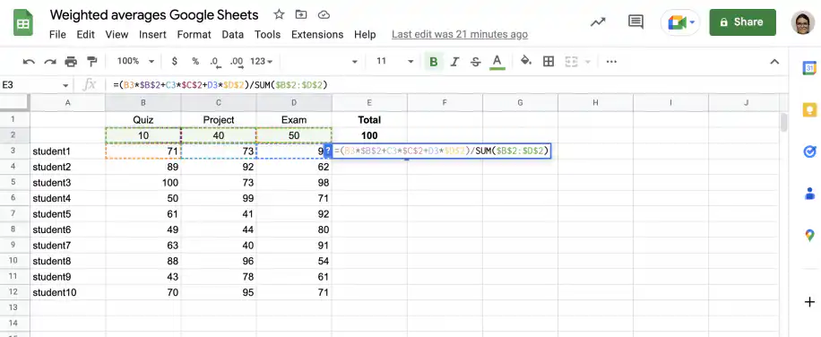The image size is (821, 337).
Task: Open Google Calendar in the side panel
Action: pos(809,68)
